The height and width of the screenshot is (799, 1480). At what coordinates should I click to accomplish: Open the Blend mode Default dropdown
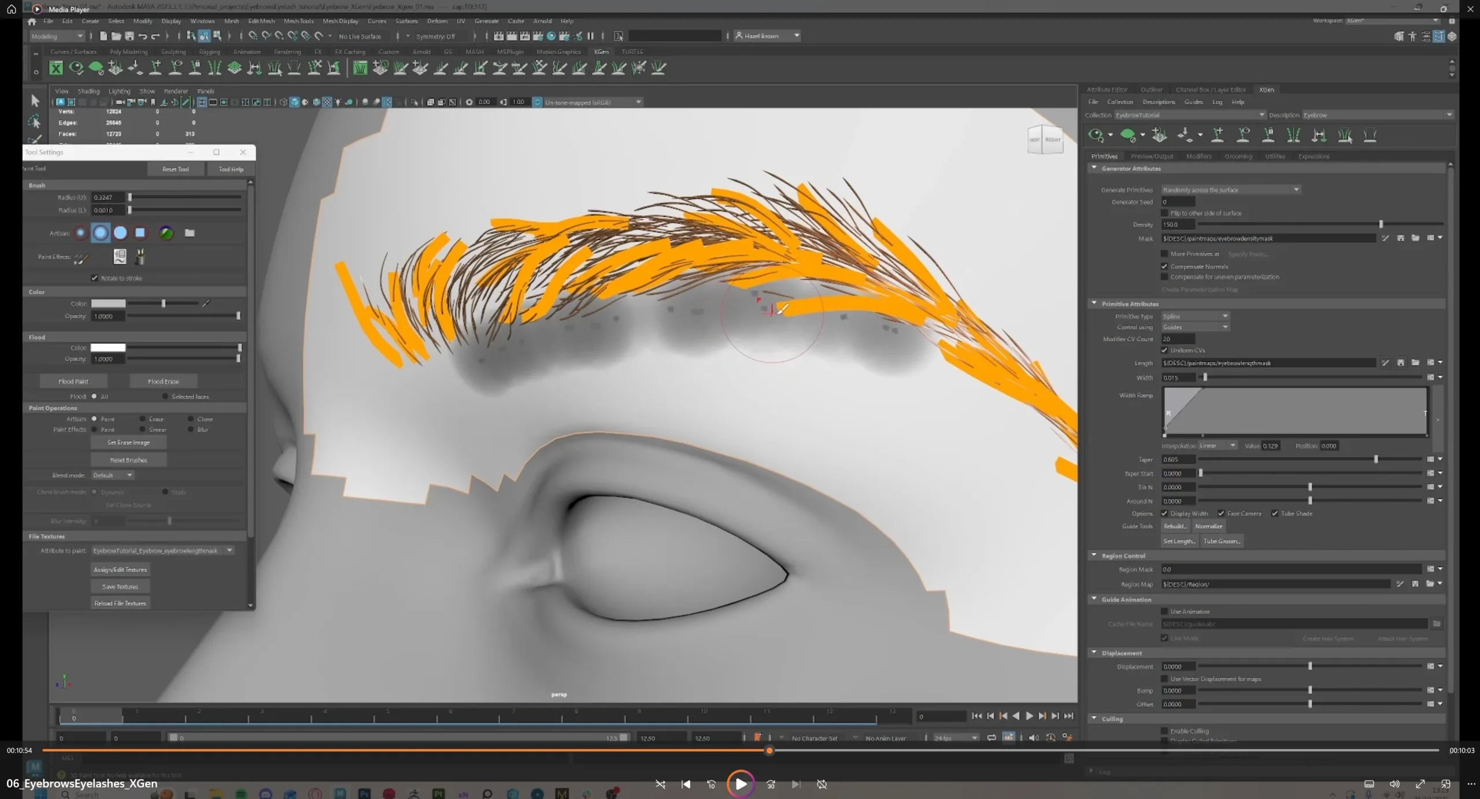113,475
